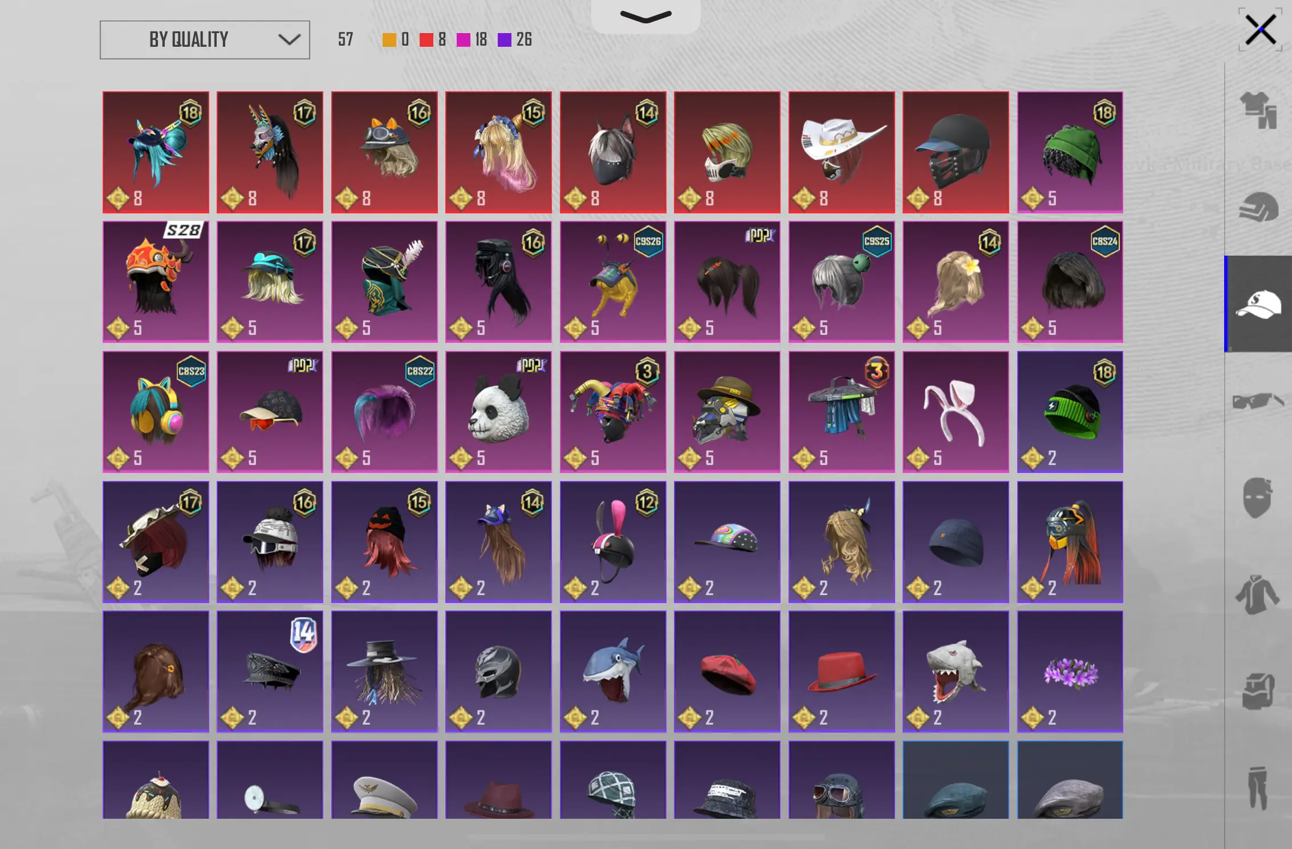Open the backpack category icon
The height and width of the screenshot is (849, 1292).
pyautogui.click(x=1258, y=692)
